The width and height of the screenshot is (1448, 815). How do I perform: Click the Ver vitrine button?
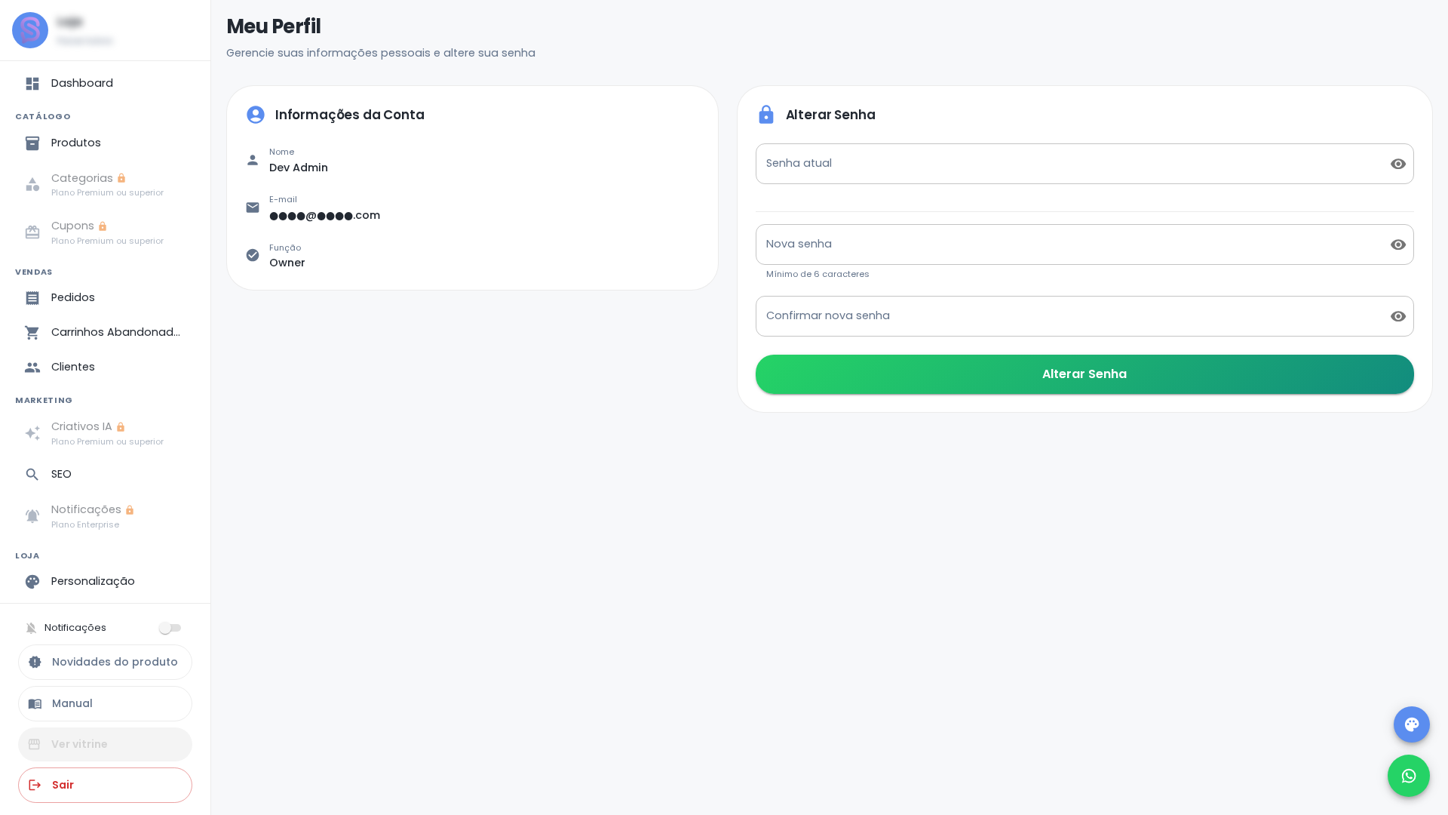(105, 744)
